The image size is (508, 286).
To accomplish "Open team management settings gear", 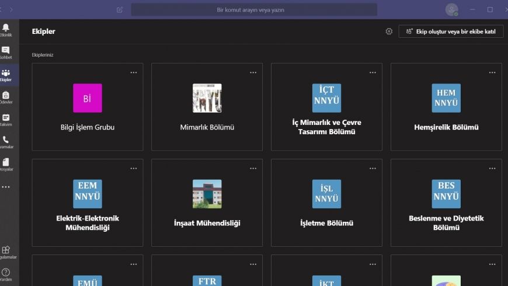I will 389,32.
